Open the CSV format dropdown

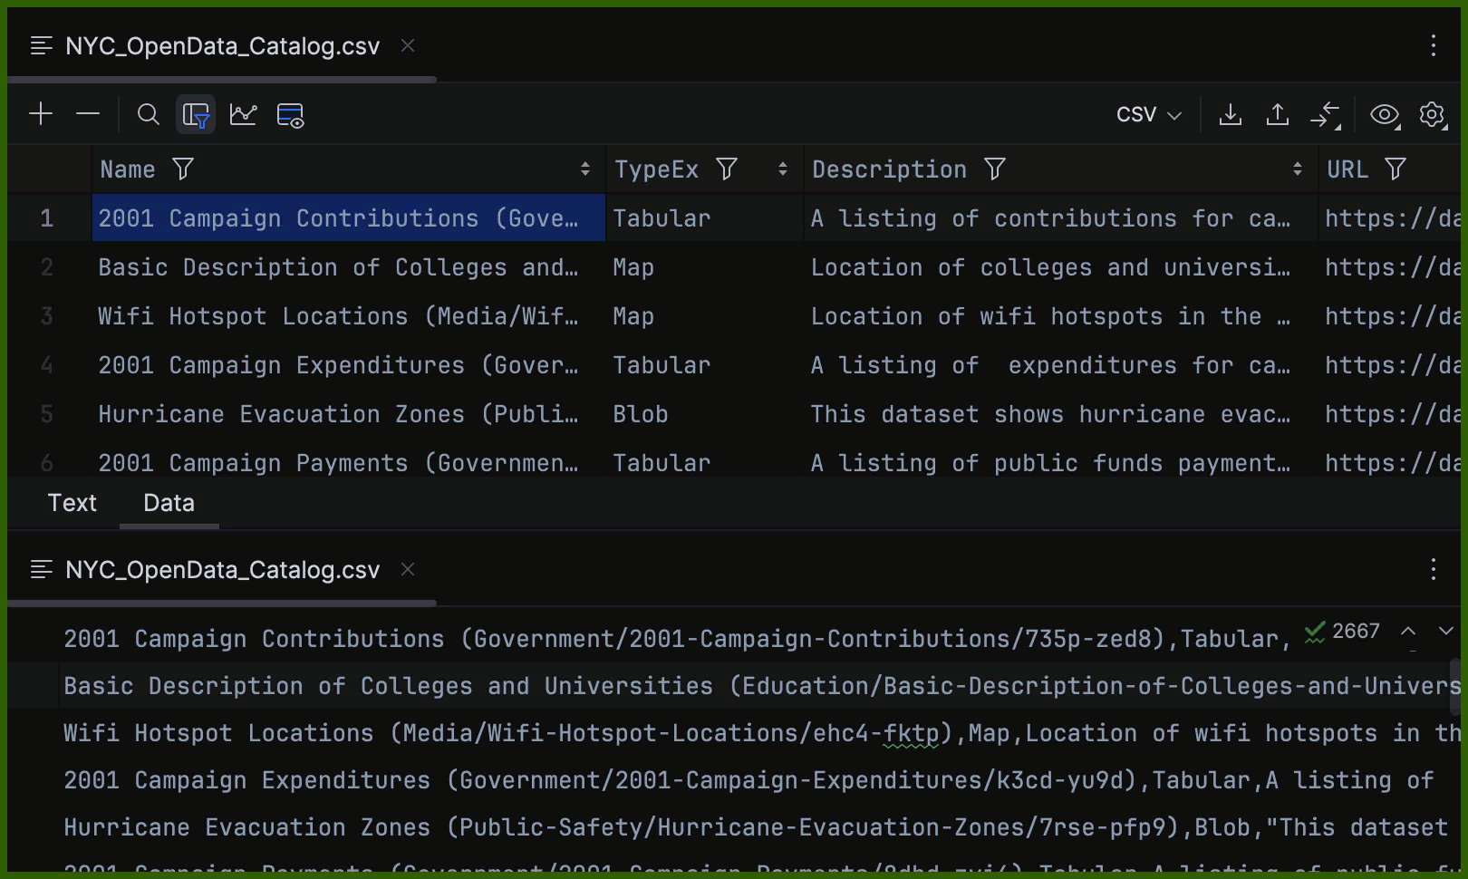pyautogui.click(x=1148, y=114)
